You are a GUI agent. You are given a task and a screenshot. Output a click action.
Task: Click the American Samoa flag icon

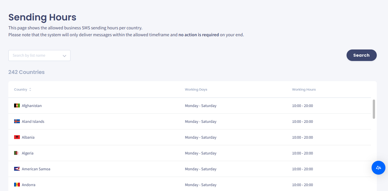tap(17, 169)
